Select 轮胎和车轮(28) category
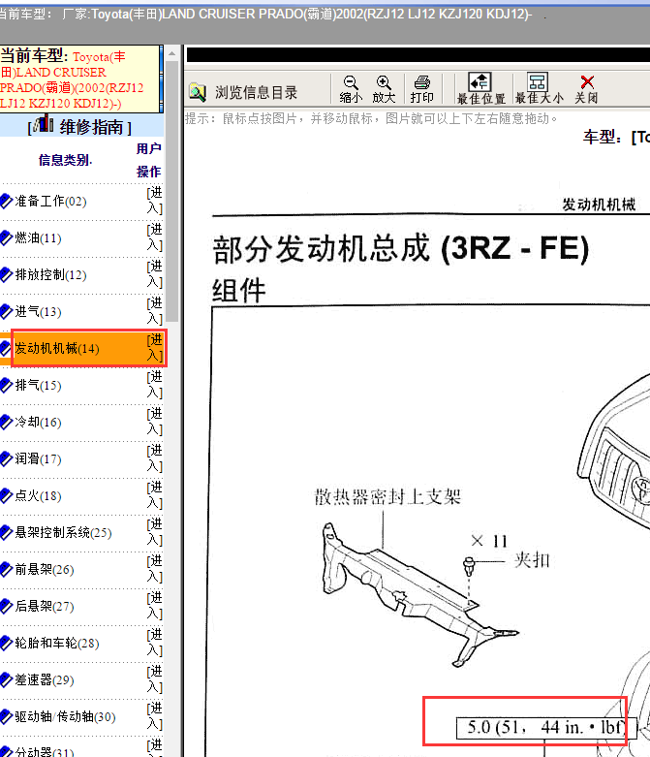The height and width of the screenshot is (757, 650). click(x=57, y=643)
